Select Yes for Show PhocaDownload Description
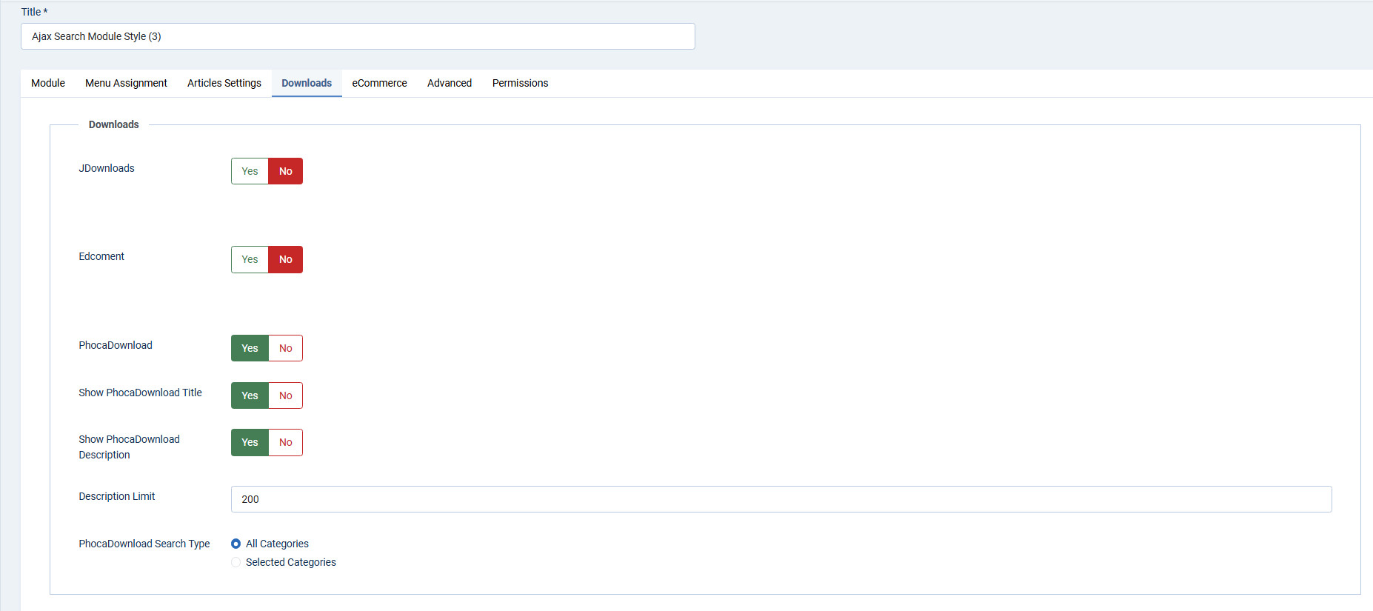1373x611 pixels. click(x=250, y=442)
